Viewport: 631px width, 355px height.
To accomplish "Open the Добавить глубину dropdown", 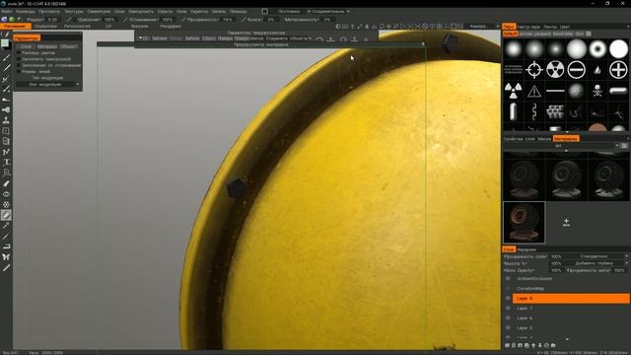I will [x=596, y=263].
